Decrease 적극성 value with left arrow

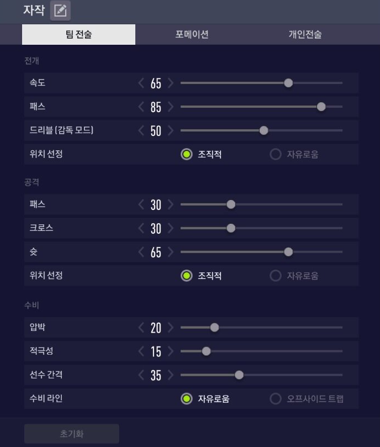(141, 351)
